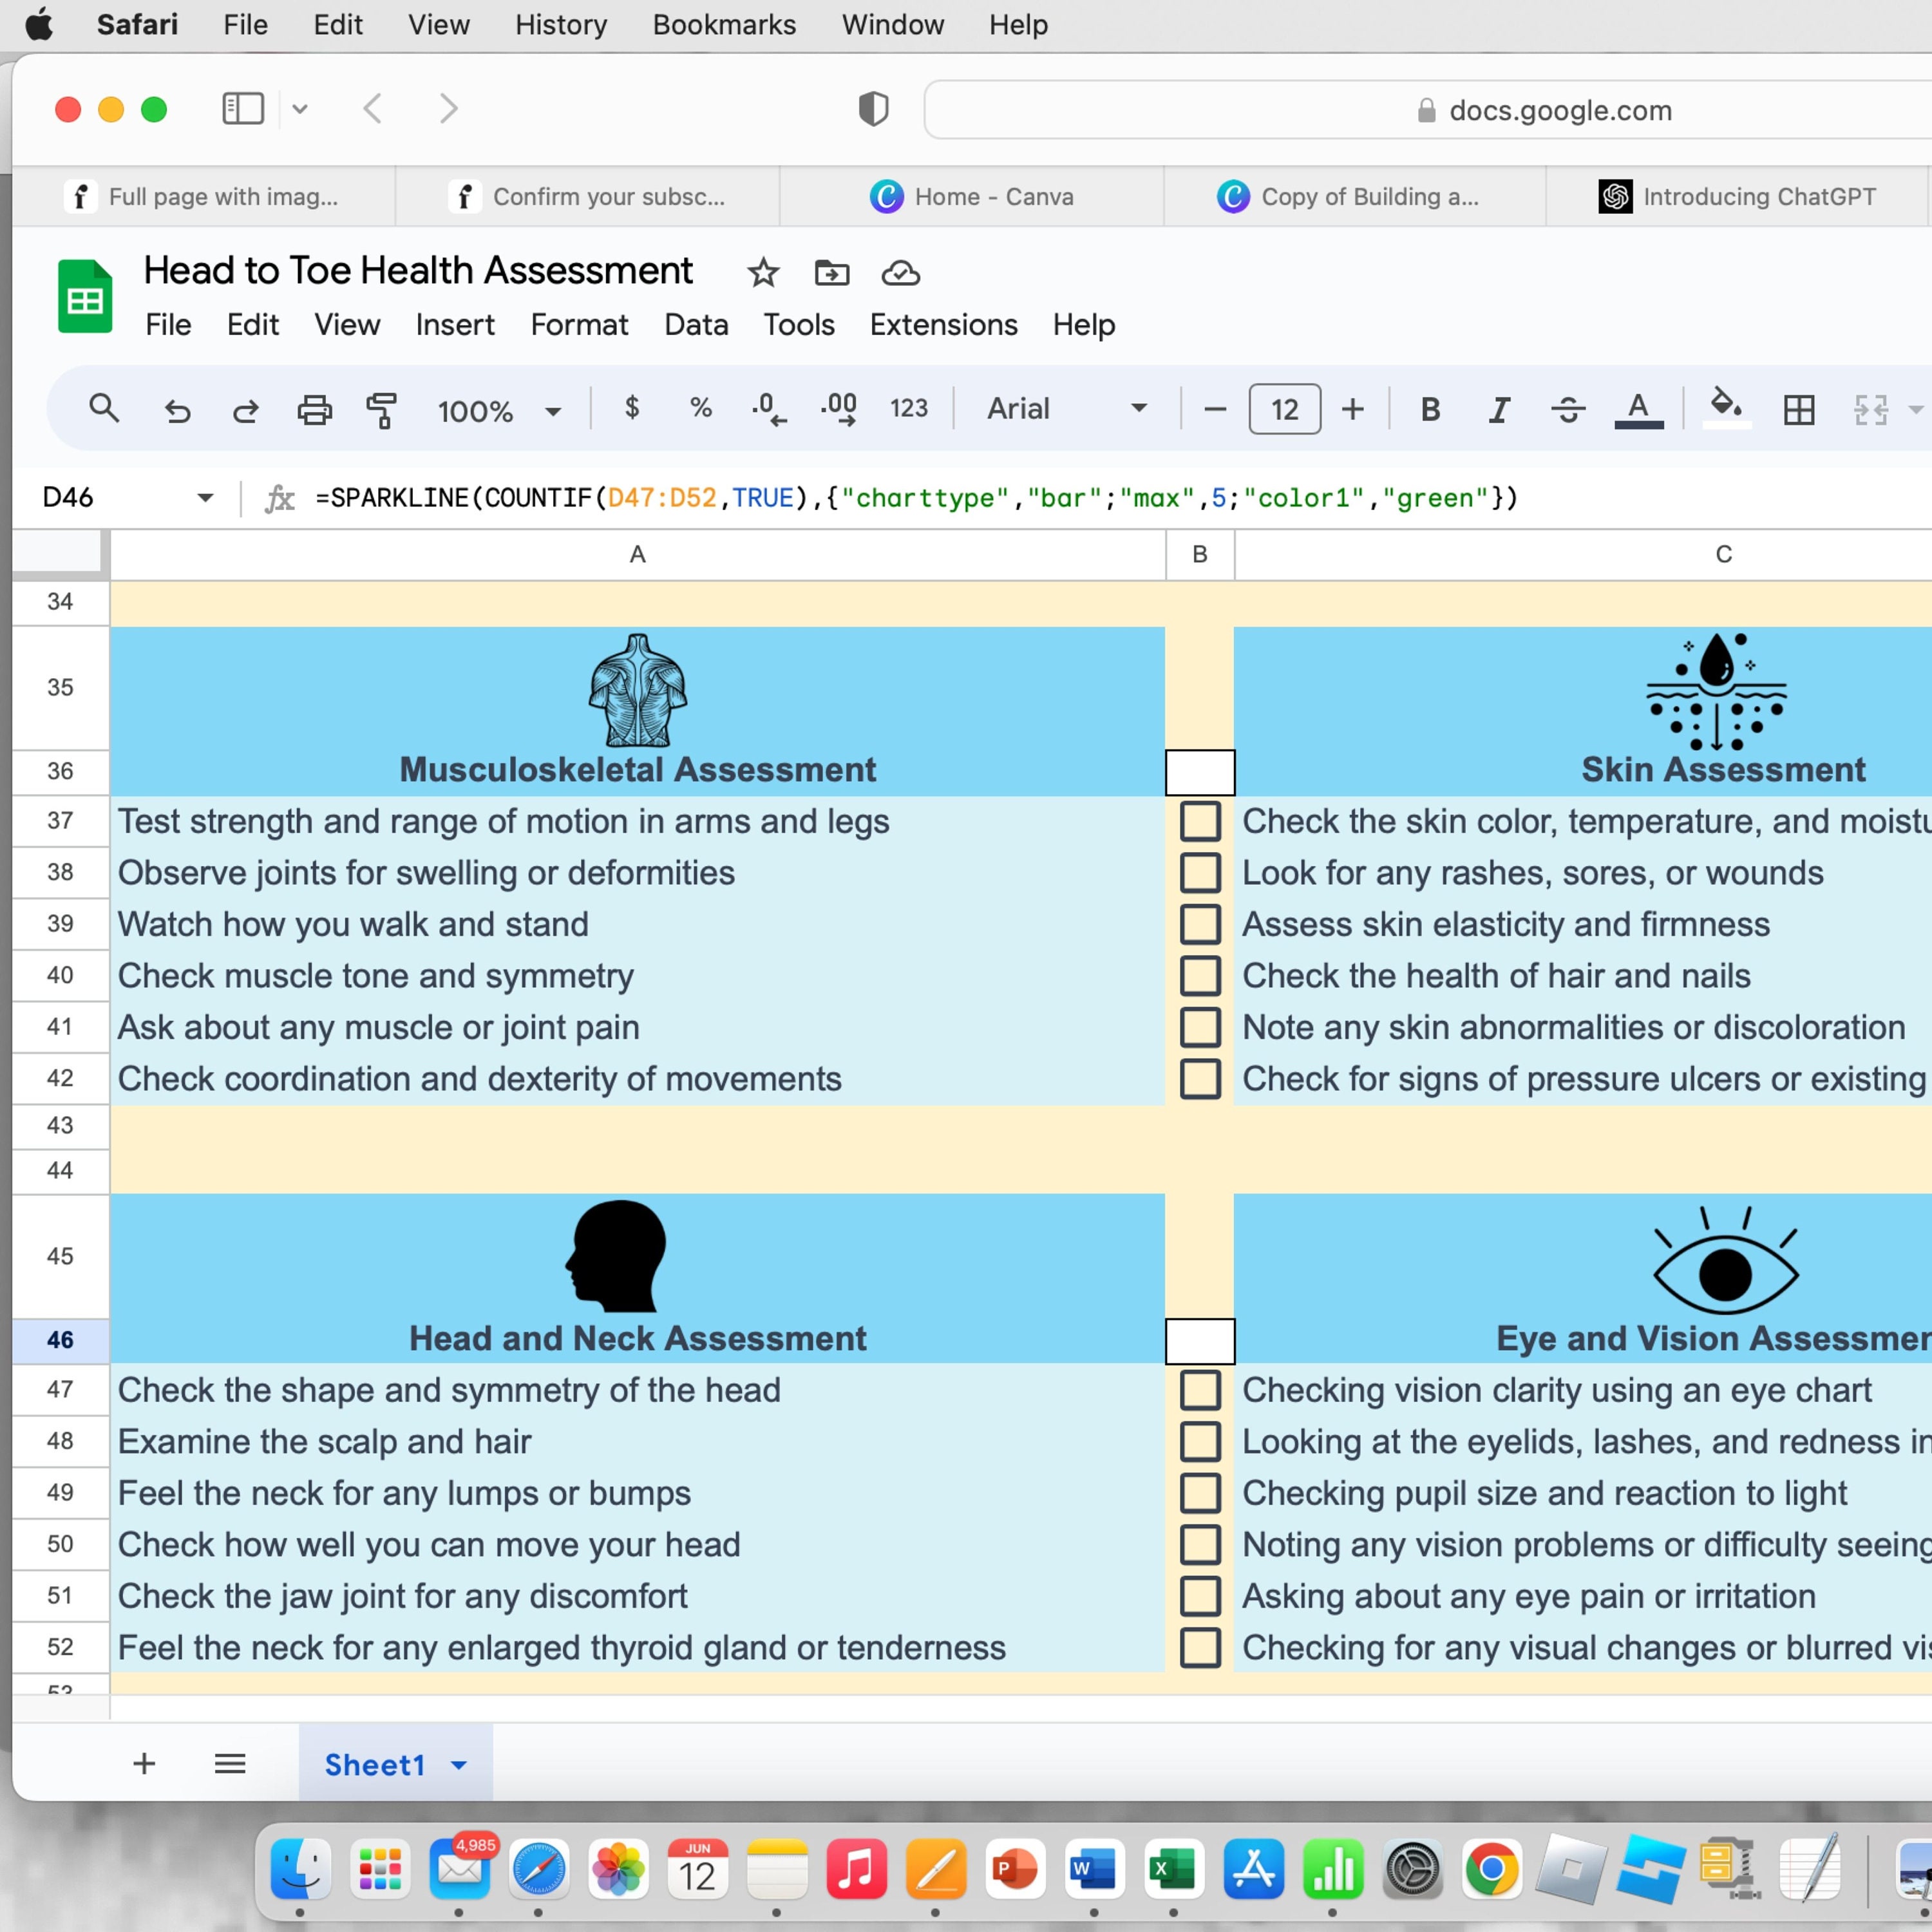Image resolution: width=1932 pixels, height=1932 pixels.
Task: Format as currency
Action: click(x=631, y=408)
